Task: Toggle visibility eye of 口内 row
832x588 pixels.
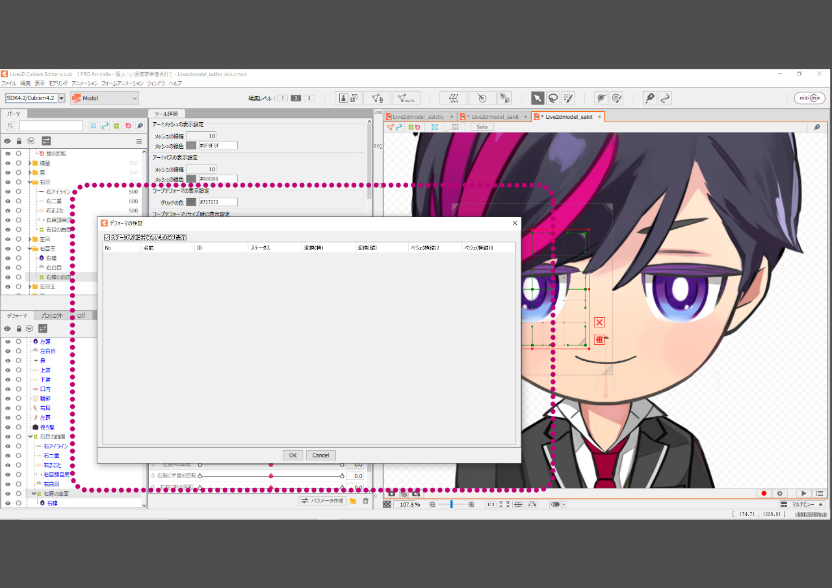Action: click(x=8, y=389)
